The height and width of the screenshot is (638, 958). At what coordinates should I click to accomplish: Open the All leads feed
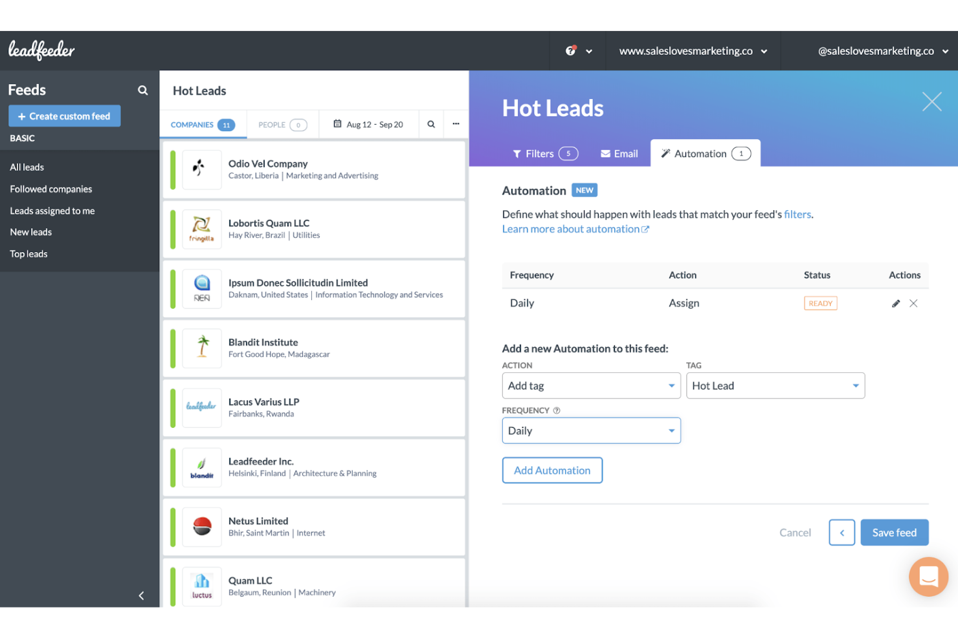click(x=27, y=167)
